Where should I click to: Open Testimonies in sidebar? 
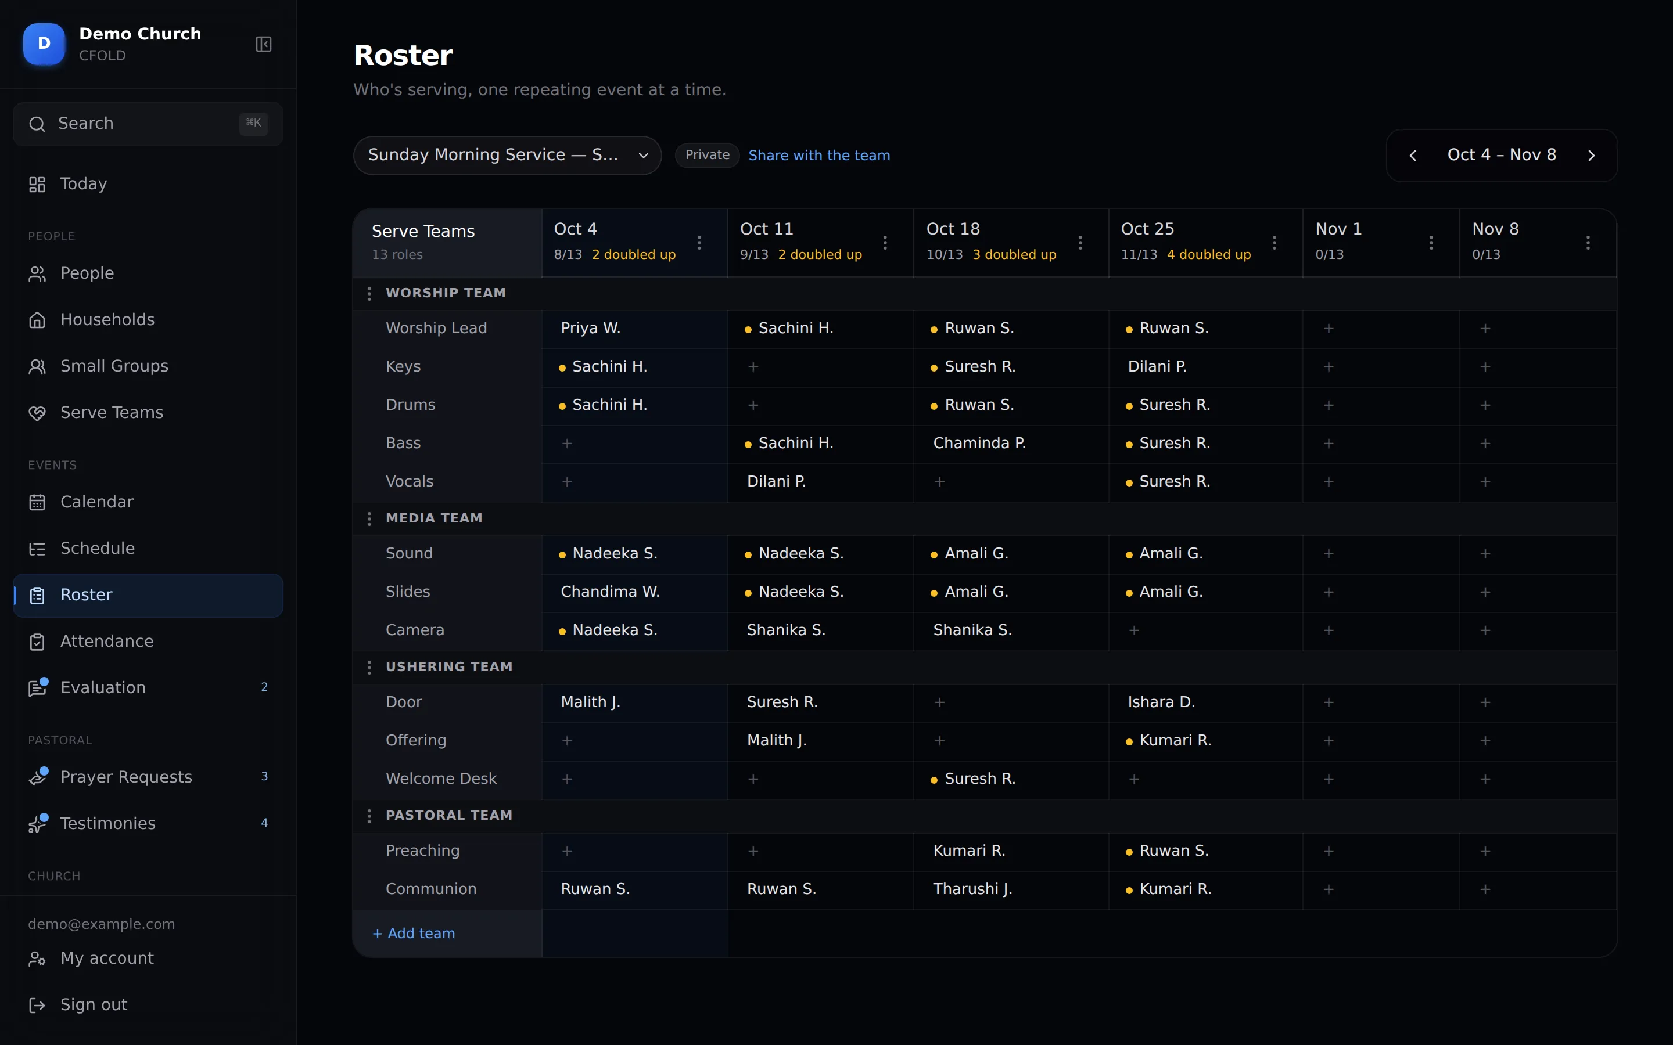tap(148, 824)
